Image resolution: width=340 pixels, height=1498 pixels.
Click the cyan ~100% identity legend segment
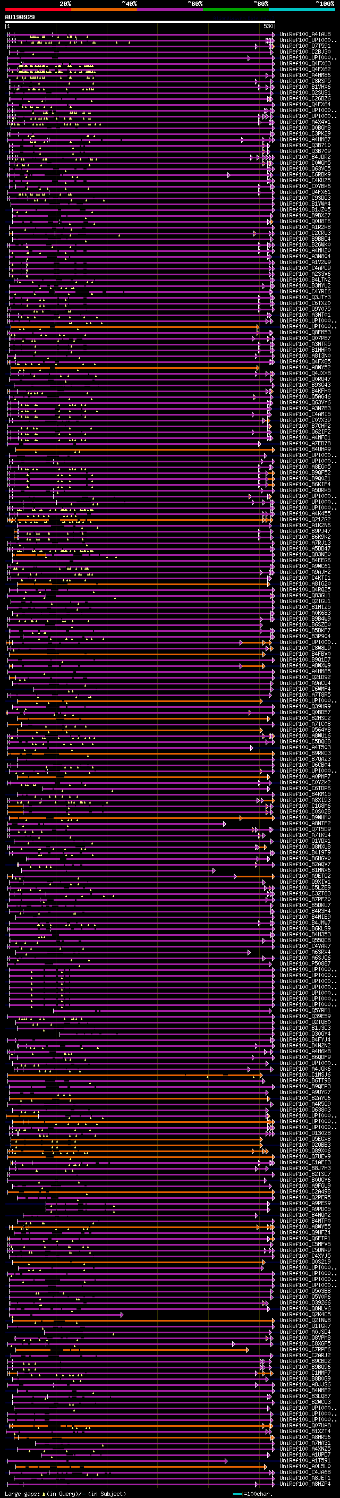pyautogui.click(x=302, y=10)
